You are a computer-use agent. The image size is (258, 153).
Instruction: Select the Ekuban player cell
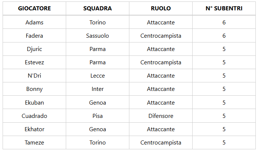[34, 102]
